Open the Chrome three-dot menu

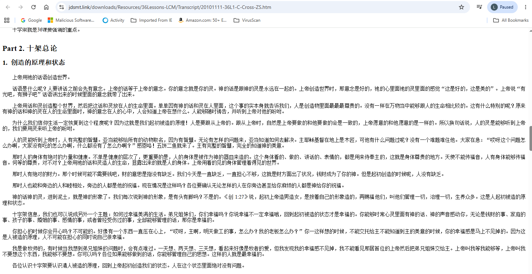tap(526, 7)
